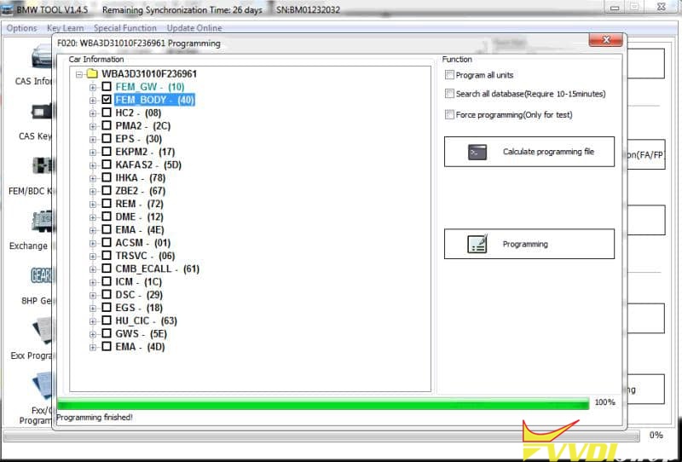Select DSC - (29) tree row
The width and height of the screenshot is (682, 462).
(x=139, y=295)
